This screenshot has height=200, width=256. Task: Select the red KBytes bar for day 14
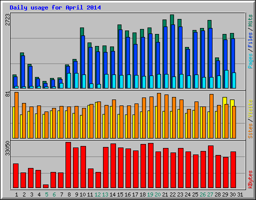[113, 166]
